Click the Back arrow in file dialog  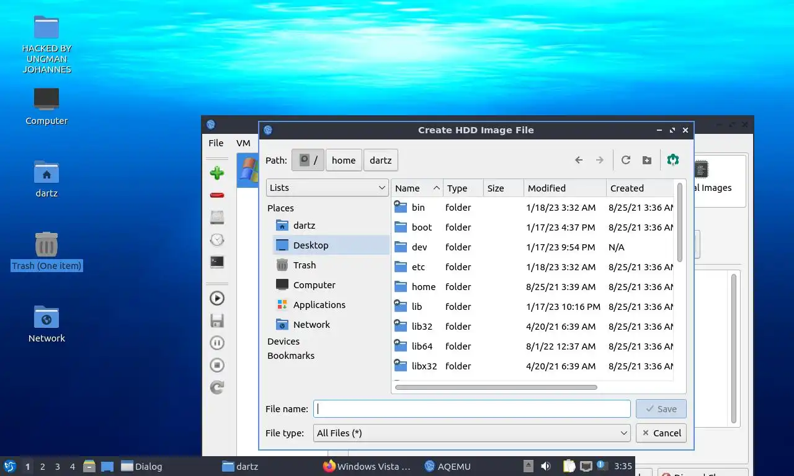579,160
